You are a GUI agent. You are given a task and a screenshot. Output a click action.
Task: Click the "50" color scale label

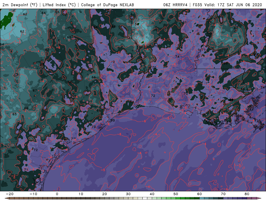[x=176, y=194]
